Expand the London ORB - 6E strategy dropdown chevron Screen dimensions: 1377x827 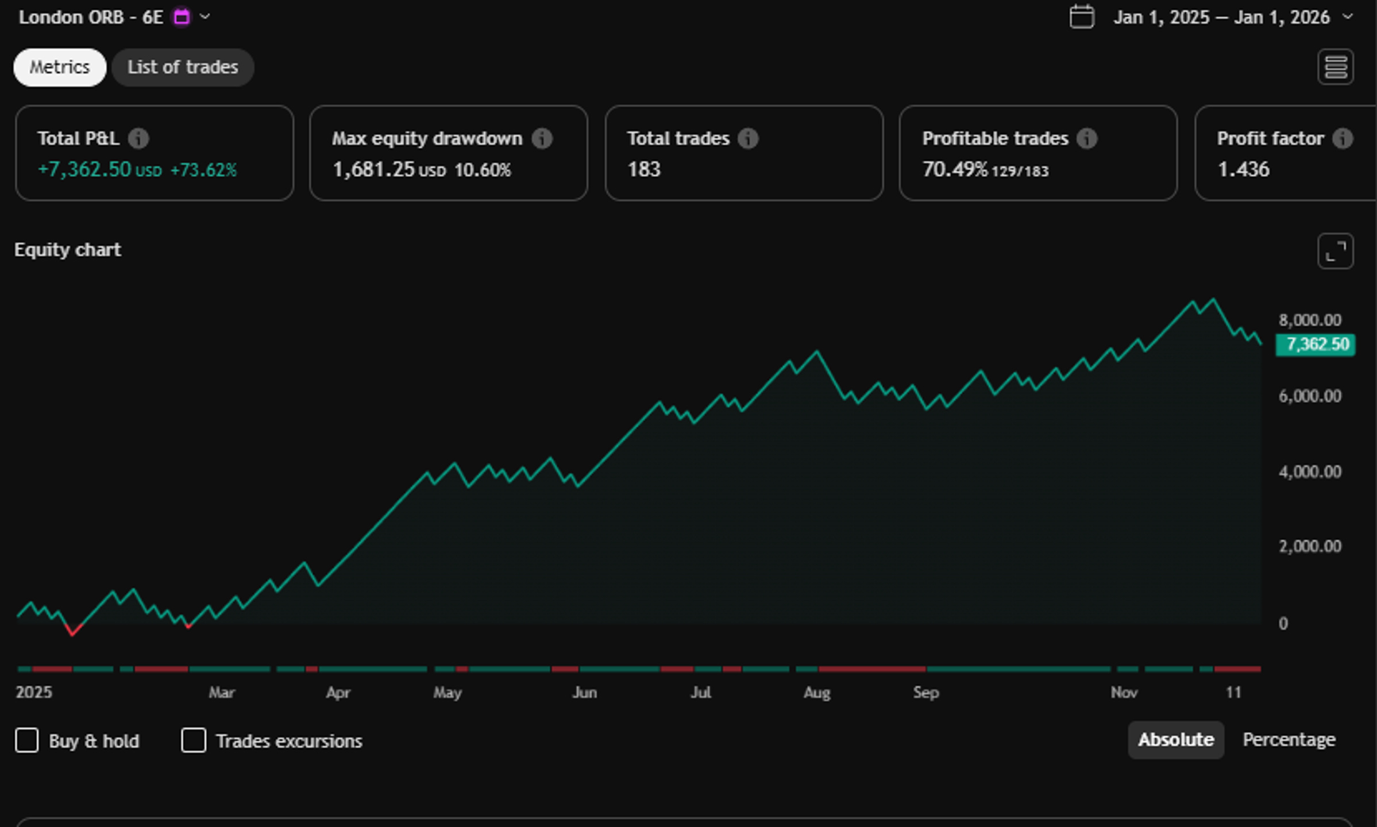205,17
